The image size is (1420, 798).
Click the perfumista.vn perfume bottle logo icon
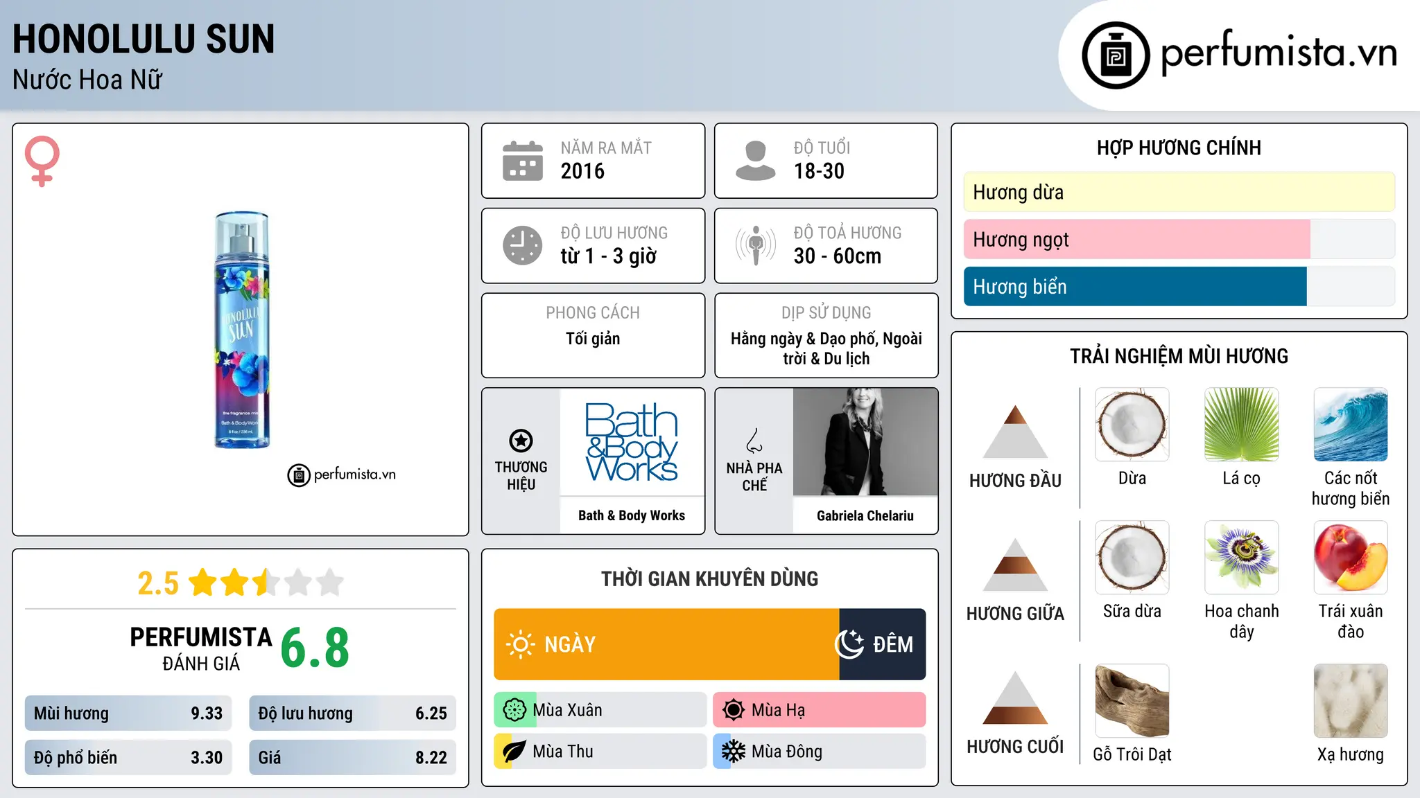click(1116, 55)
